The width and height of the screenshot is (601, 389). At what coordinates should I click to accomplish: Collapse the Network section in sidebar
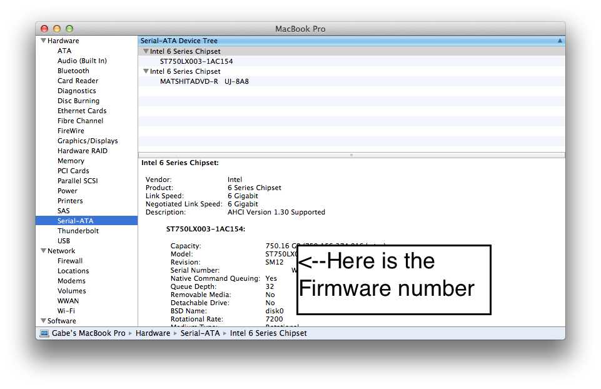(x=43, y=251)
